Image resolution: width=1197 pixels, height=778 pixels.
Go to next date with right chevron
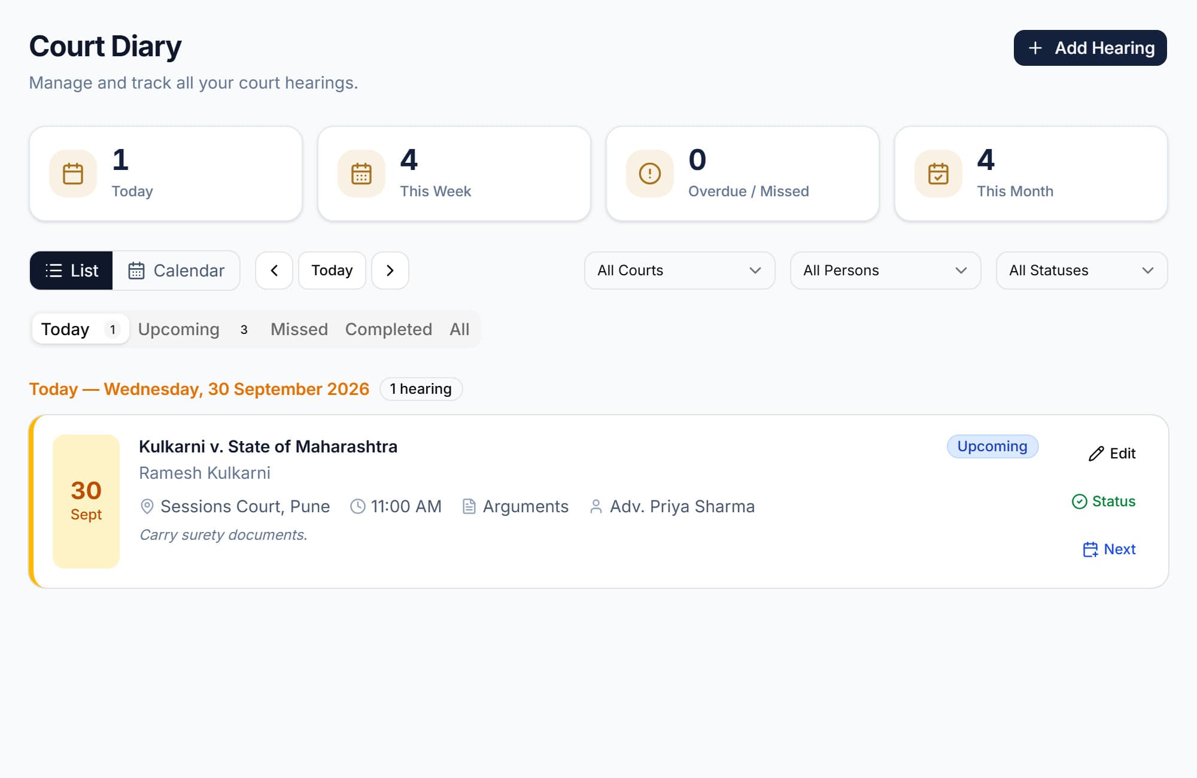pos(390,271)
